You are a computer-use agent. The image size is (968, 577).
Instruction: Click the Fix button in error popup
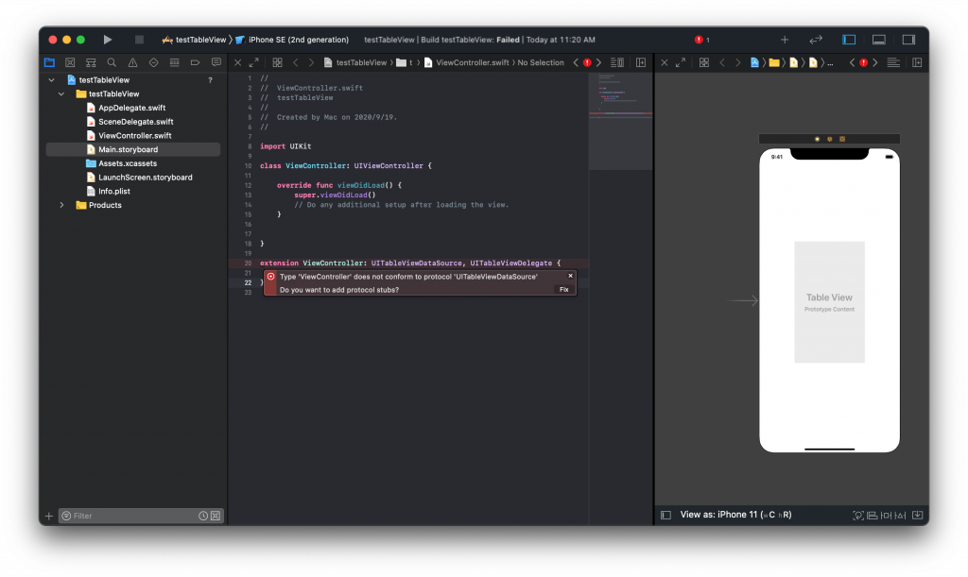coord(563,290)
